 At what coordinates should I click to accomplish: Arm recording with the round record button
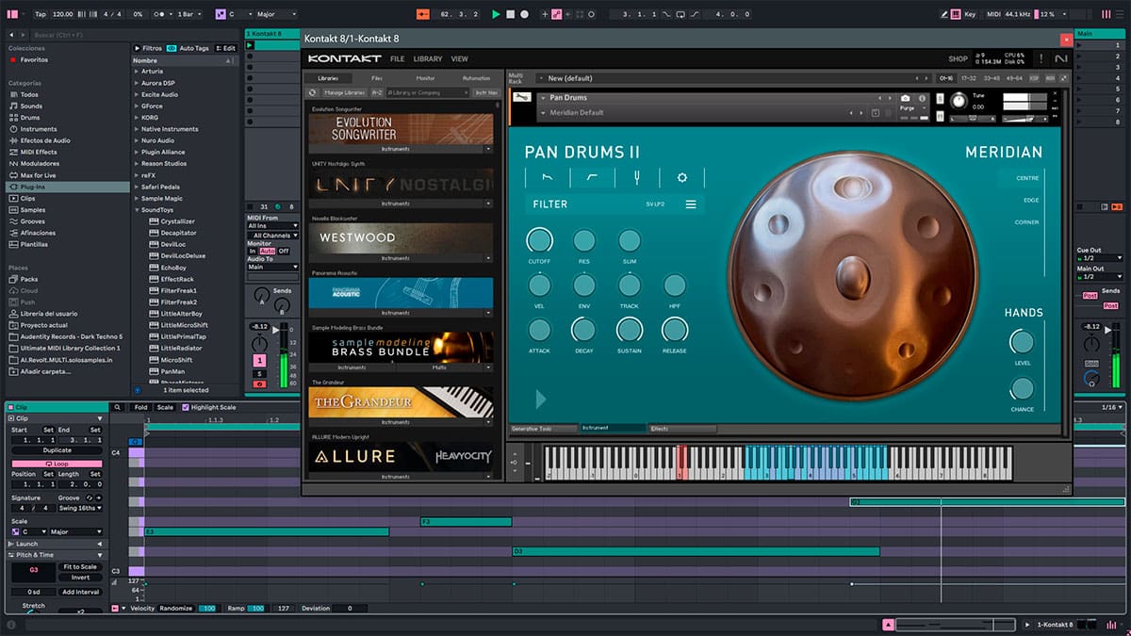pos(524,14)
